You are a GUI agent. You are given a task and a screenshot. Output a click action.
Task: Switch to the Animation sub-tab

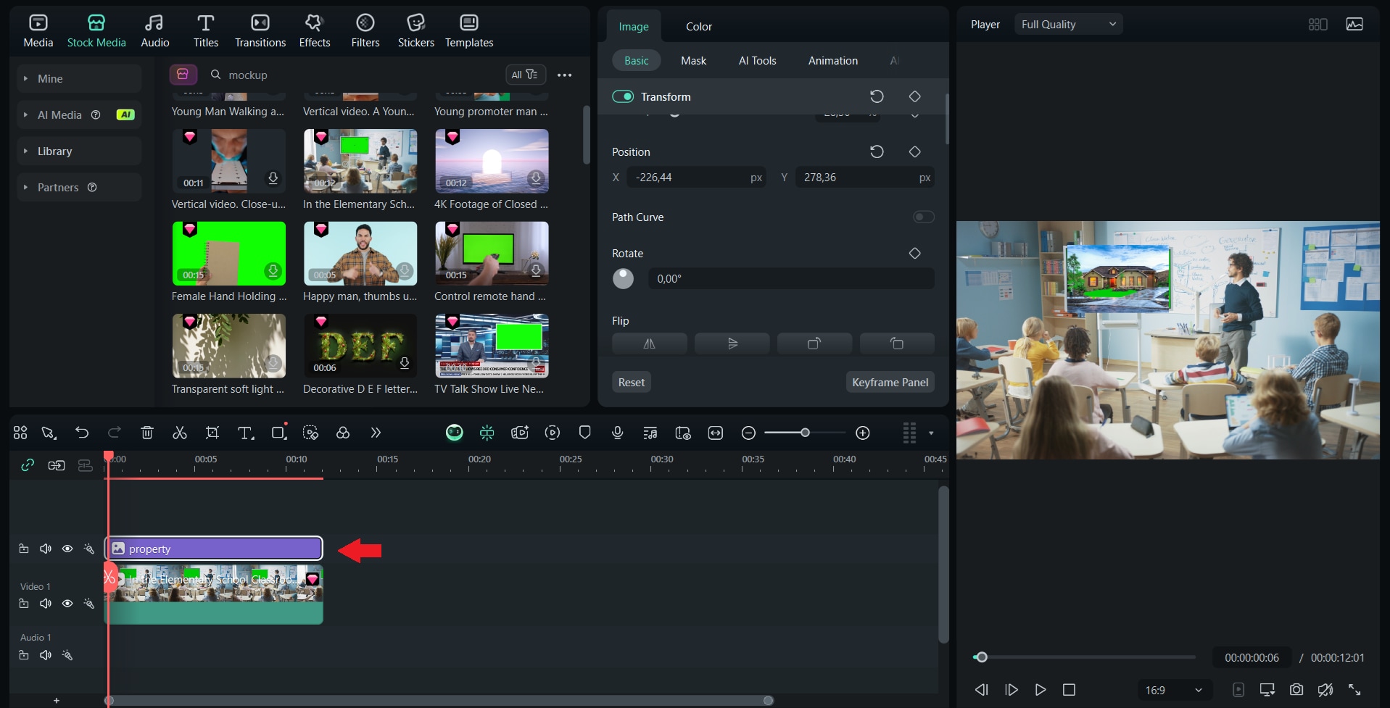tap(833, 60)
